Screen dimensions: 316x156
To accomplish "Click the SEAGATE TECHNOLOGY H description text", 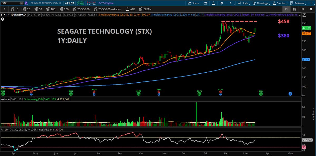I will (46, 3).
